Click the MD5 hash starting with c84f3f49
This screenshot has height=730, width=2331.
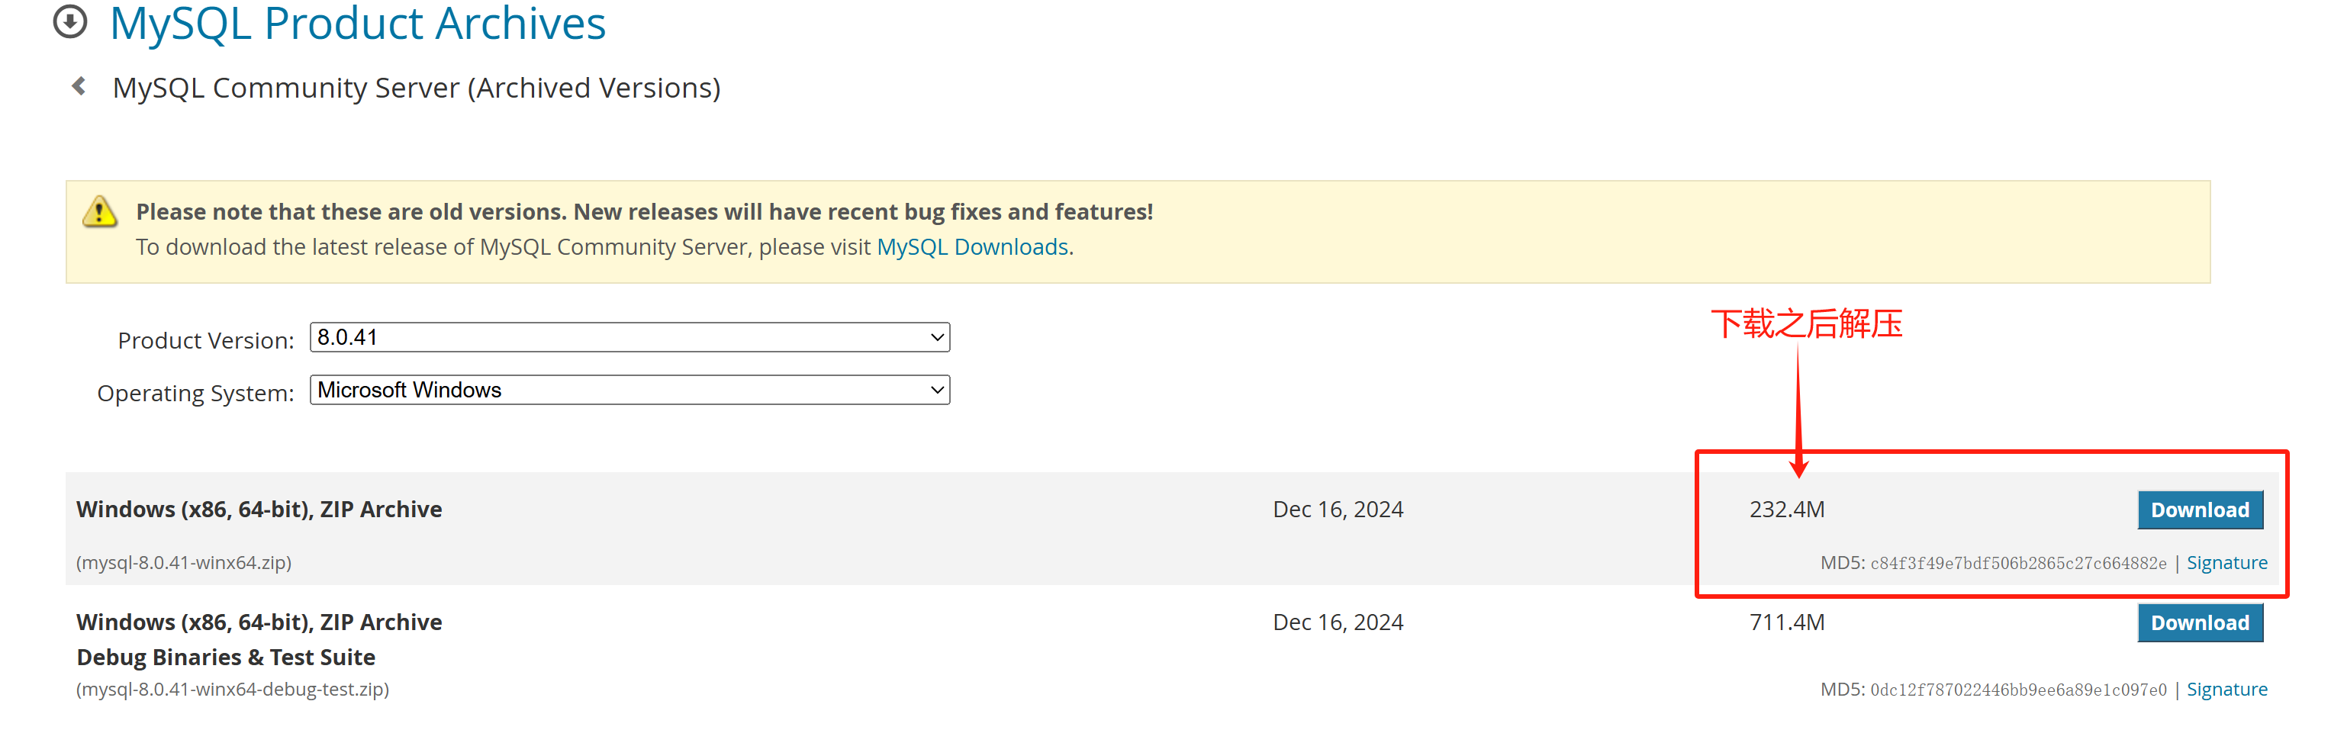click(x=2018, y=564)
